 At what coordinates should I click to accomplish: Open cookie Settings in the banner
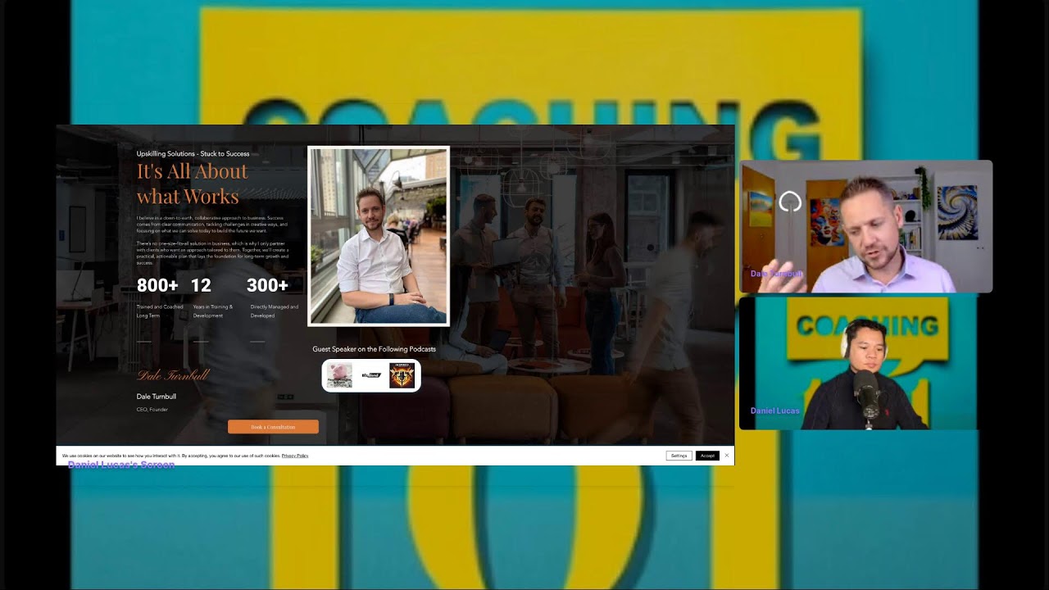click(x=679, y=456)
